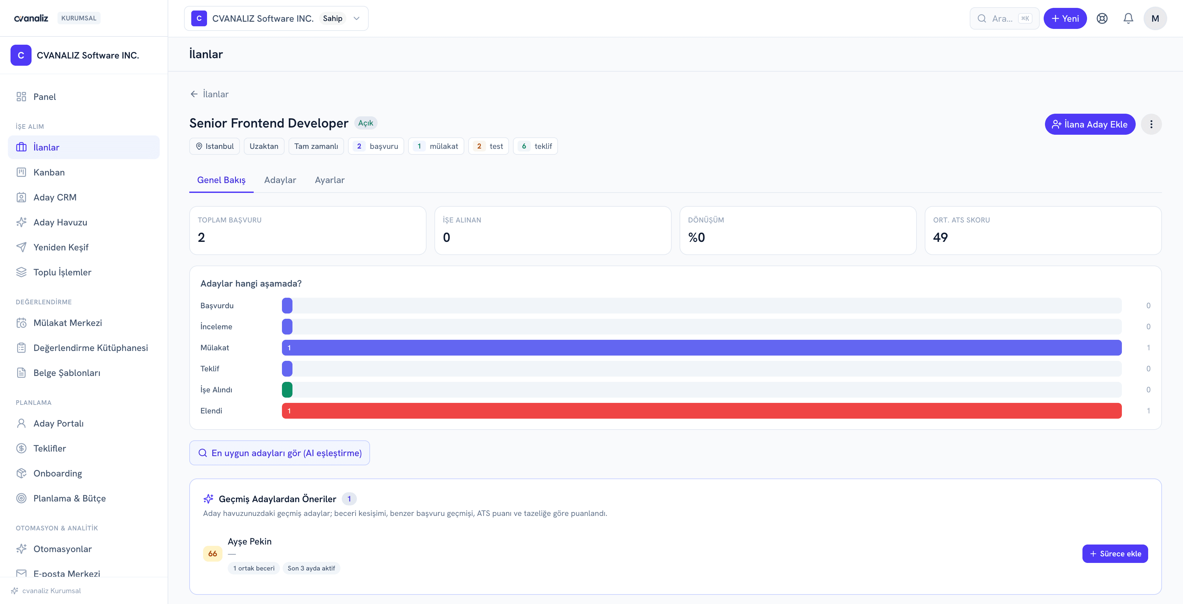Click the sparkle icon beside Geçmiş Adaylardan Öneriler
1183x604 pixels.
(208, 499)
